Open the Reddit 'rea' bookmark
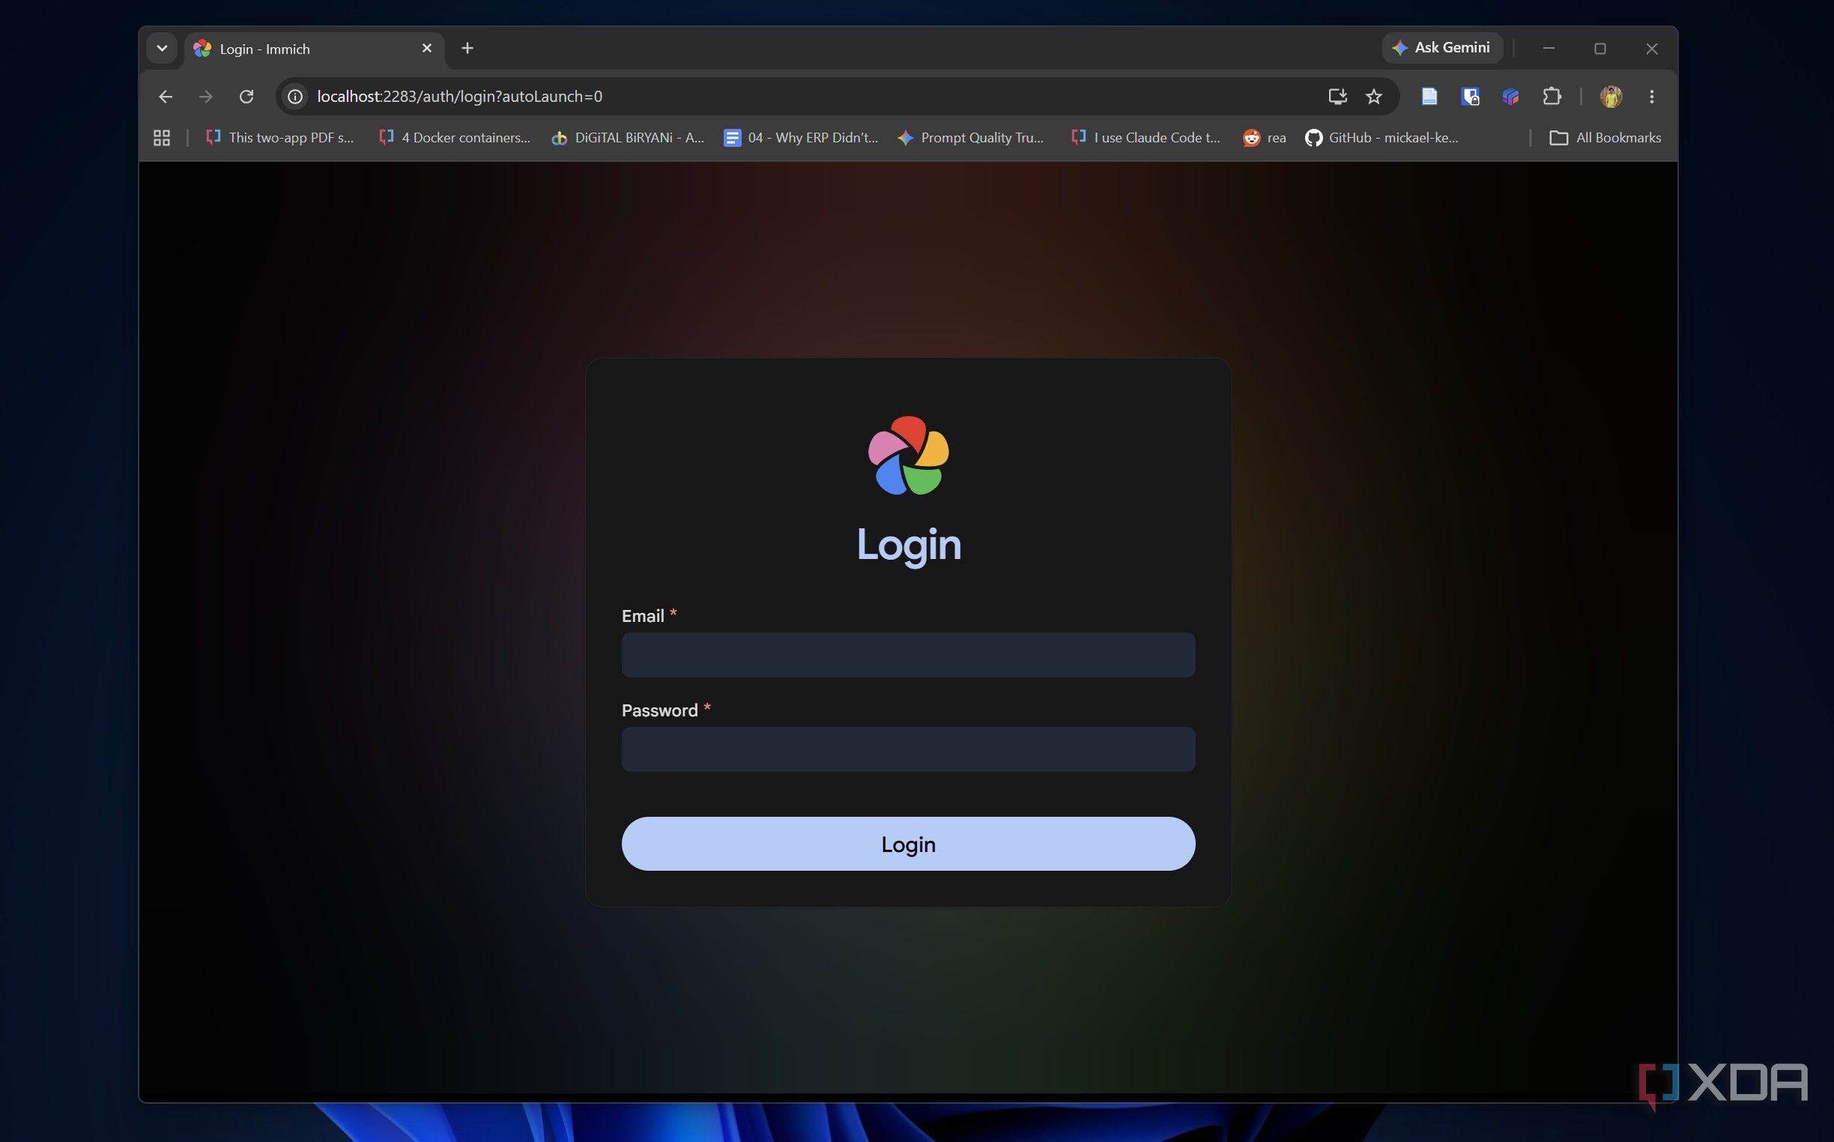 (x=1265, y=137)
